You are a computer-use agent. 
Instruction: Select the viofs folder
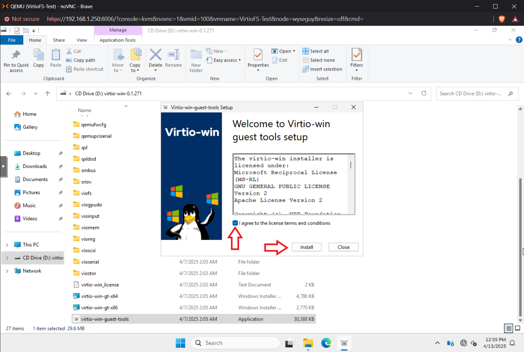(x=86, y=193)
